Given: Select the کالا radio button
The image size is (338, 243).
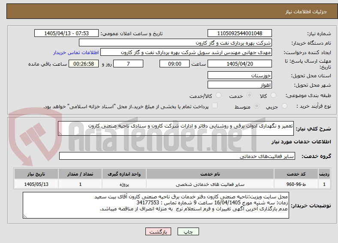Looking at the screenshot, I should pyautogui.click(x=273, y=95).
